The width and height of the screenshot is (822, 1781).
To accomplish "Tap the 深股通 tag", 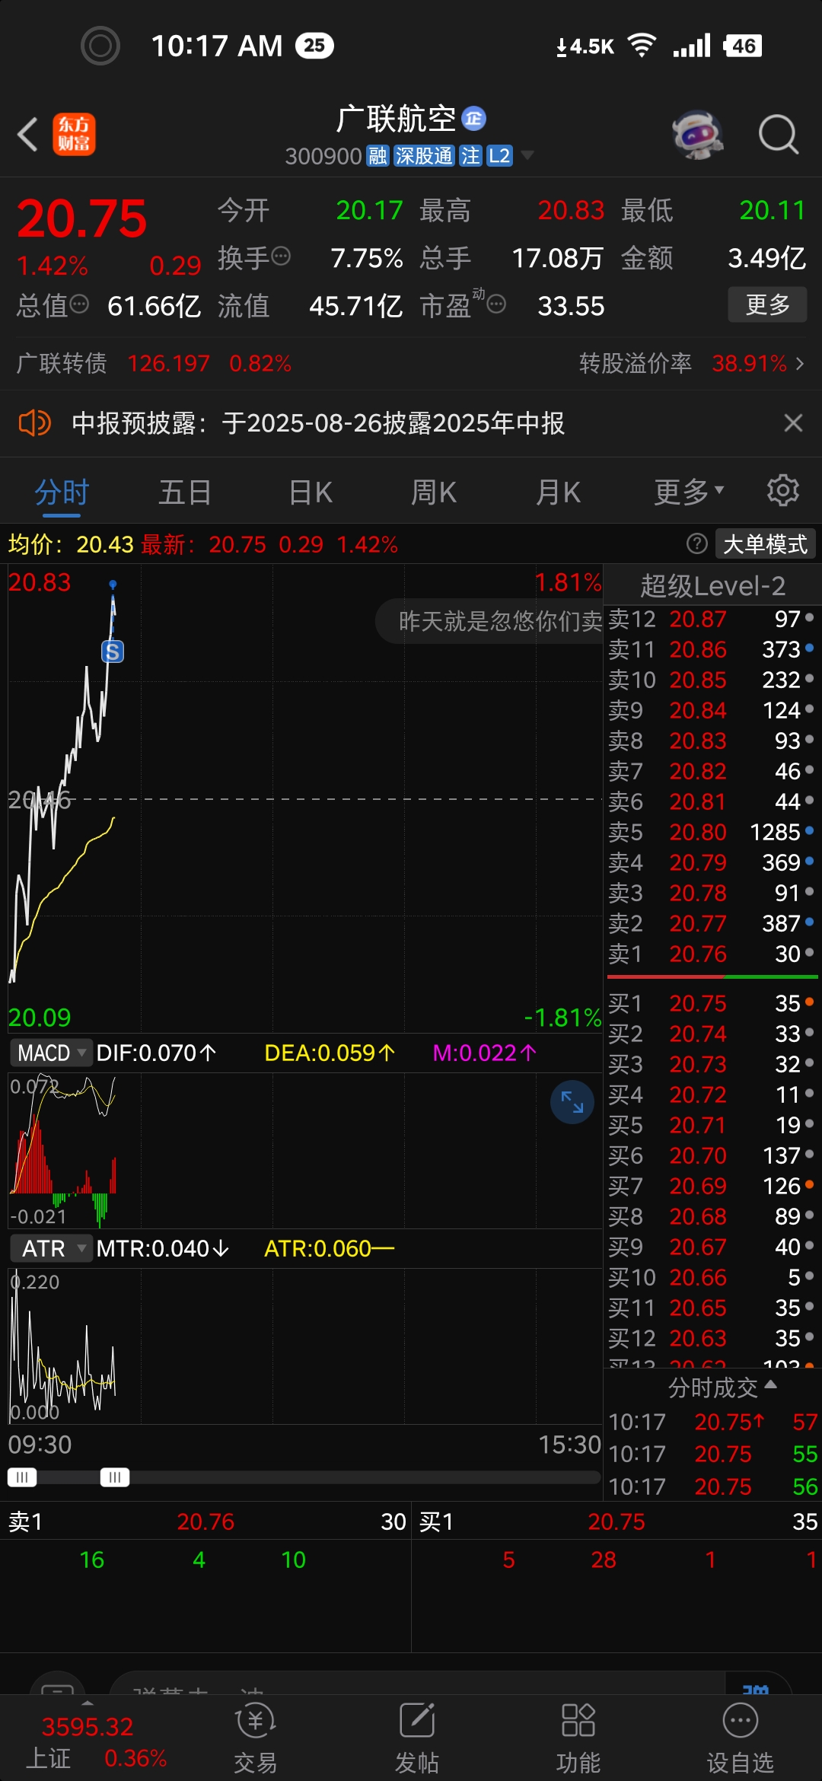I will [x=424, y=156].
